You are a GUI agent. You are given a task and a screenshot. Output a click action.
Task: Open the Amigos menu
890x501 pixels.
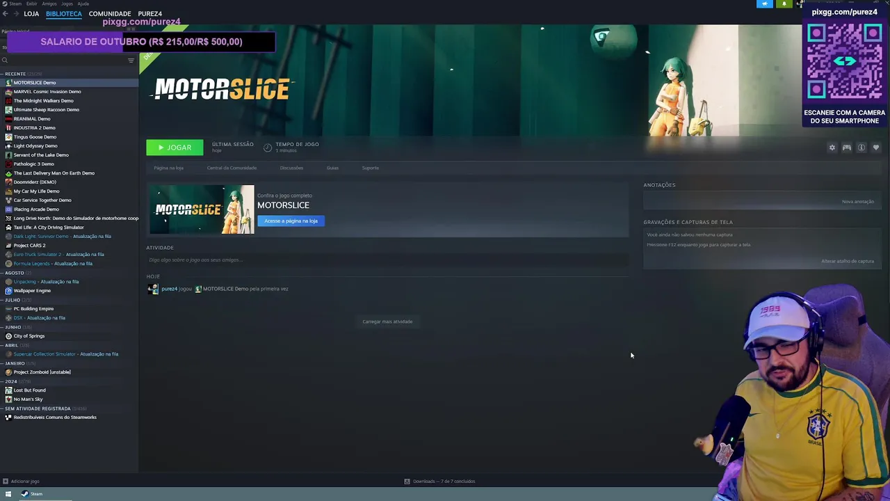(x=49, y=3)
